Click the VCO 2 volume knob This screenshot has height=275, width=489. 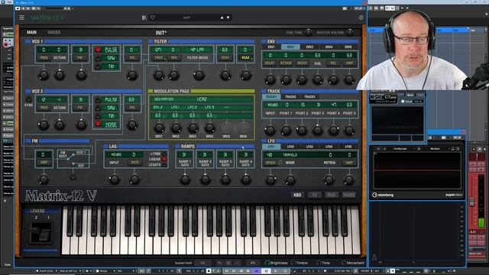coord(131,125)
